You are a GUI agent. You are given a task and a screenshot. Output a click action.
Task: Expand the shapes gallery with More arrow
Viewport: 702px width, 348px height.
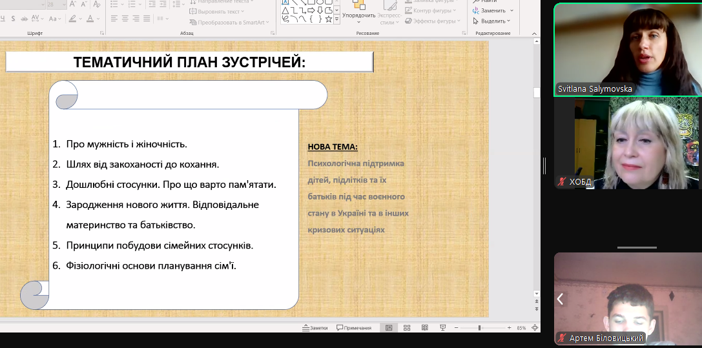click(336, 19)
